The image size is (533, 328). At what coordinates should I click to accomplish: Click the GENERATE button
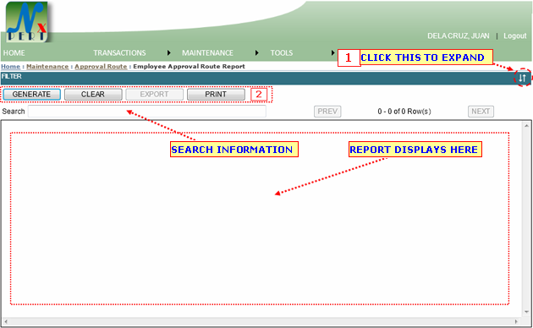pos(31,95)
